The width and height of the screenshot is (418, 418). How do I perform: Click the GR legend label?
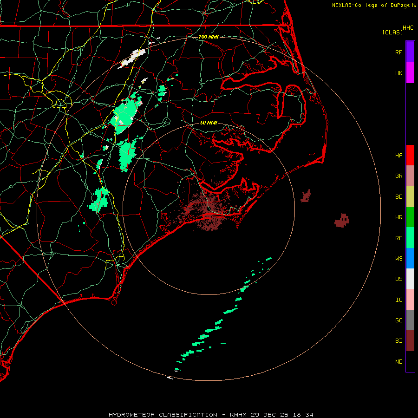399,176
